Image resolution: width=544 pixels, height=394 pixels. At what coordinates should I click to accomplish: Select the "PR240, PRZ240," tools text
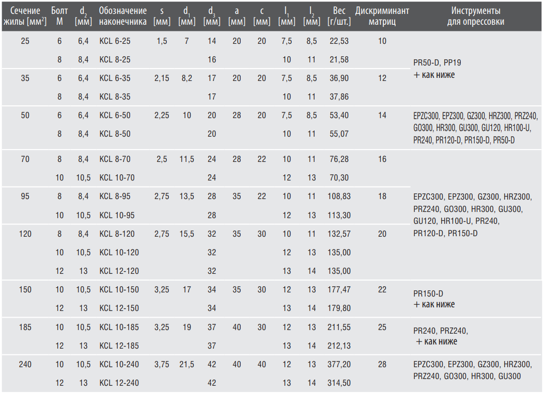click(x=441, y=331)
